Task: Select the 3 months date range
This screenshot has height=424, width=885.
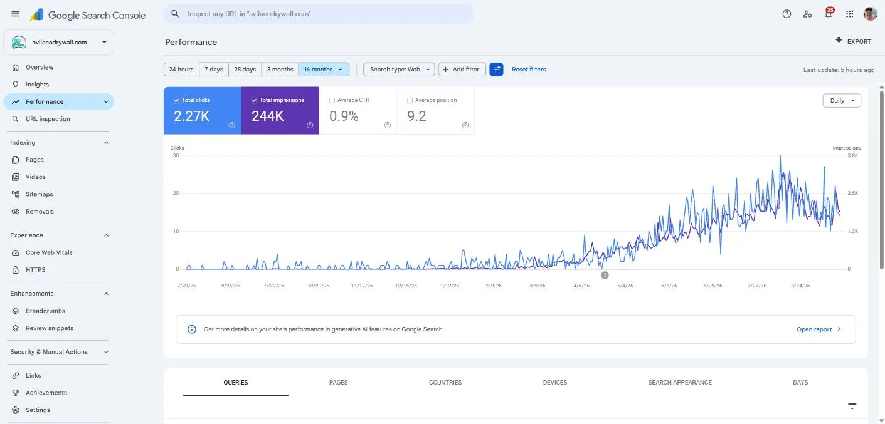Action: point(280,70)
